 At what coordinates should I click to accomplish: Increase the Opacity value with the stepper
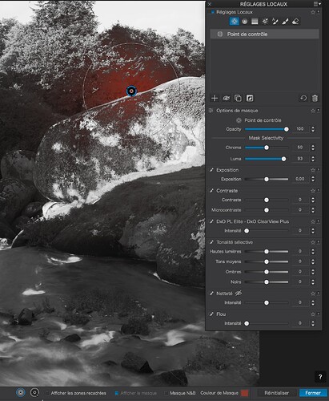(x=313, y=128)
